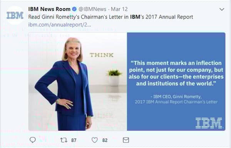Click the inflection point quote text
This screenshot has height=148, width=231.
tap(176, 73)
